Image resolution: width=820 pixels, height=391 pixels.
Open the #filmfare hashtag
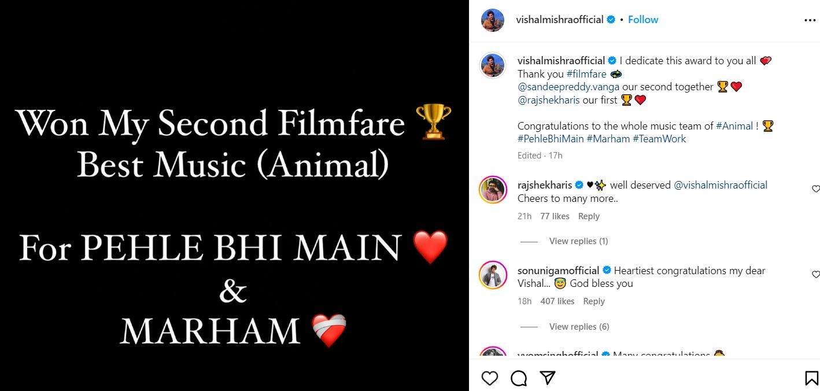click(586, 73)
